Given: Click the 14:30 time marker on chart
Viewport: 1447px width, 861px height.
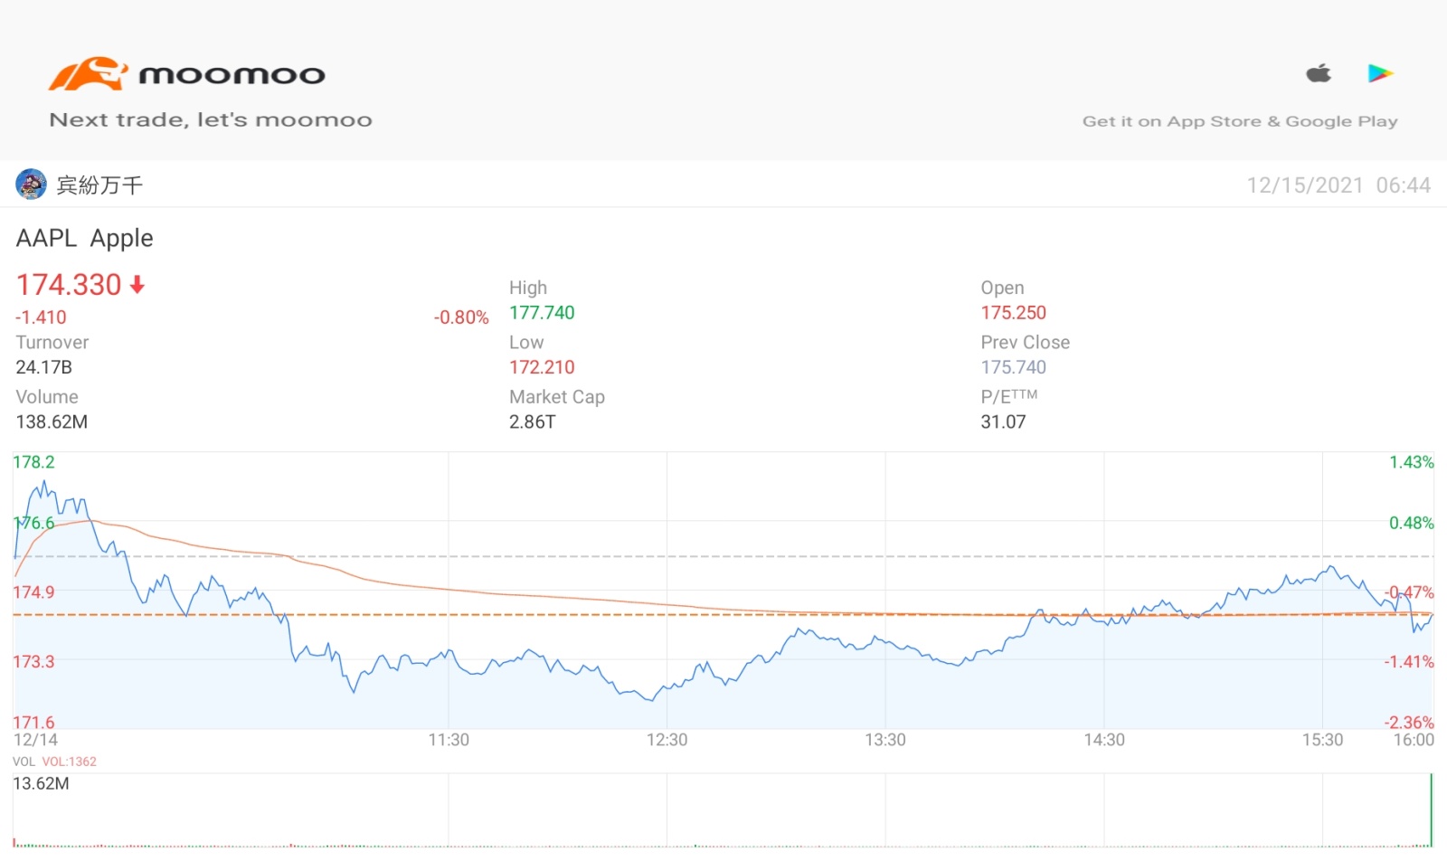Looking at the screenshot, I should click(1104, 740).
